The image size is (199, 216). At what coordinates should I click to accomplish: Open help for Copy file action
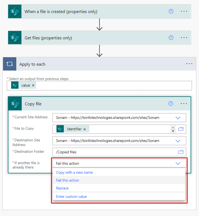point(171,104)
